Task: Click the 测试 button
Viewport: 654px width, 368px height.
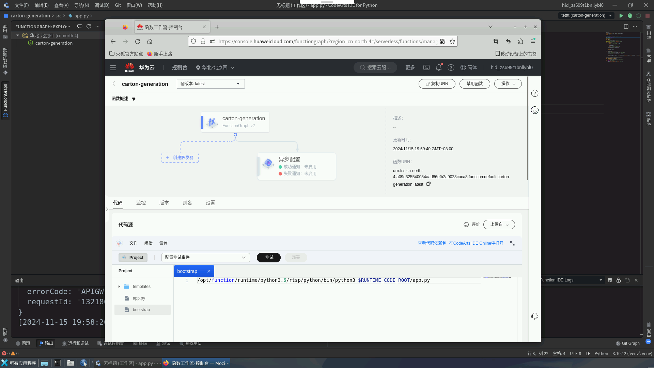Action: pyautogui.click(x=269, y=258)
